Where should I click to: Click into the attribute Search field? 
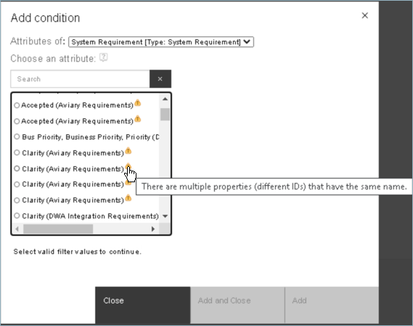coord(80,79)
